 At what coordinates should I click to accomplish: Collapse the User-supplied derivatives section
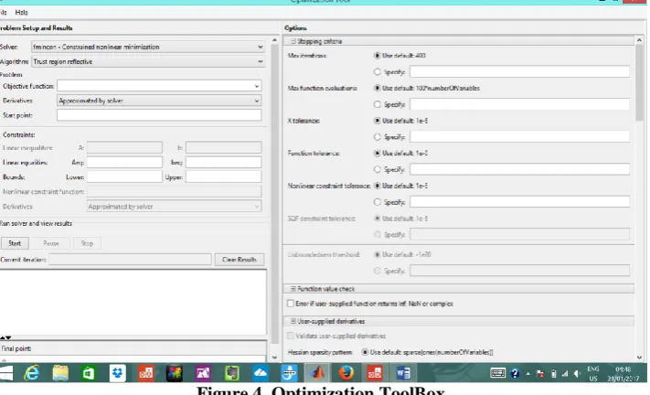click(x=293, y=321)
